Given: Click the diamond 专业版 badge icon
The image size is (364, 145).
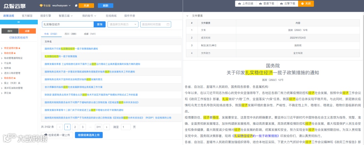Looking at the screenshot, I should click(x=41, y=5).
